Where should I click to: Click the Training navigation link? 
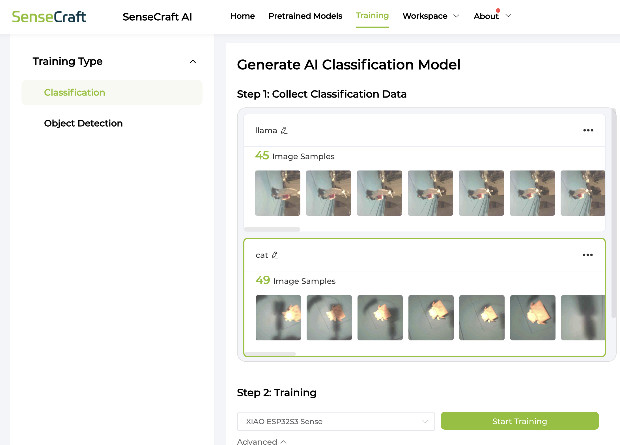pyautogui.click(x=372, y=16)
